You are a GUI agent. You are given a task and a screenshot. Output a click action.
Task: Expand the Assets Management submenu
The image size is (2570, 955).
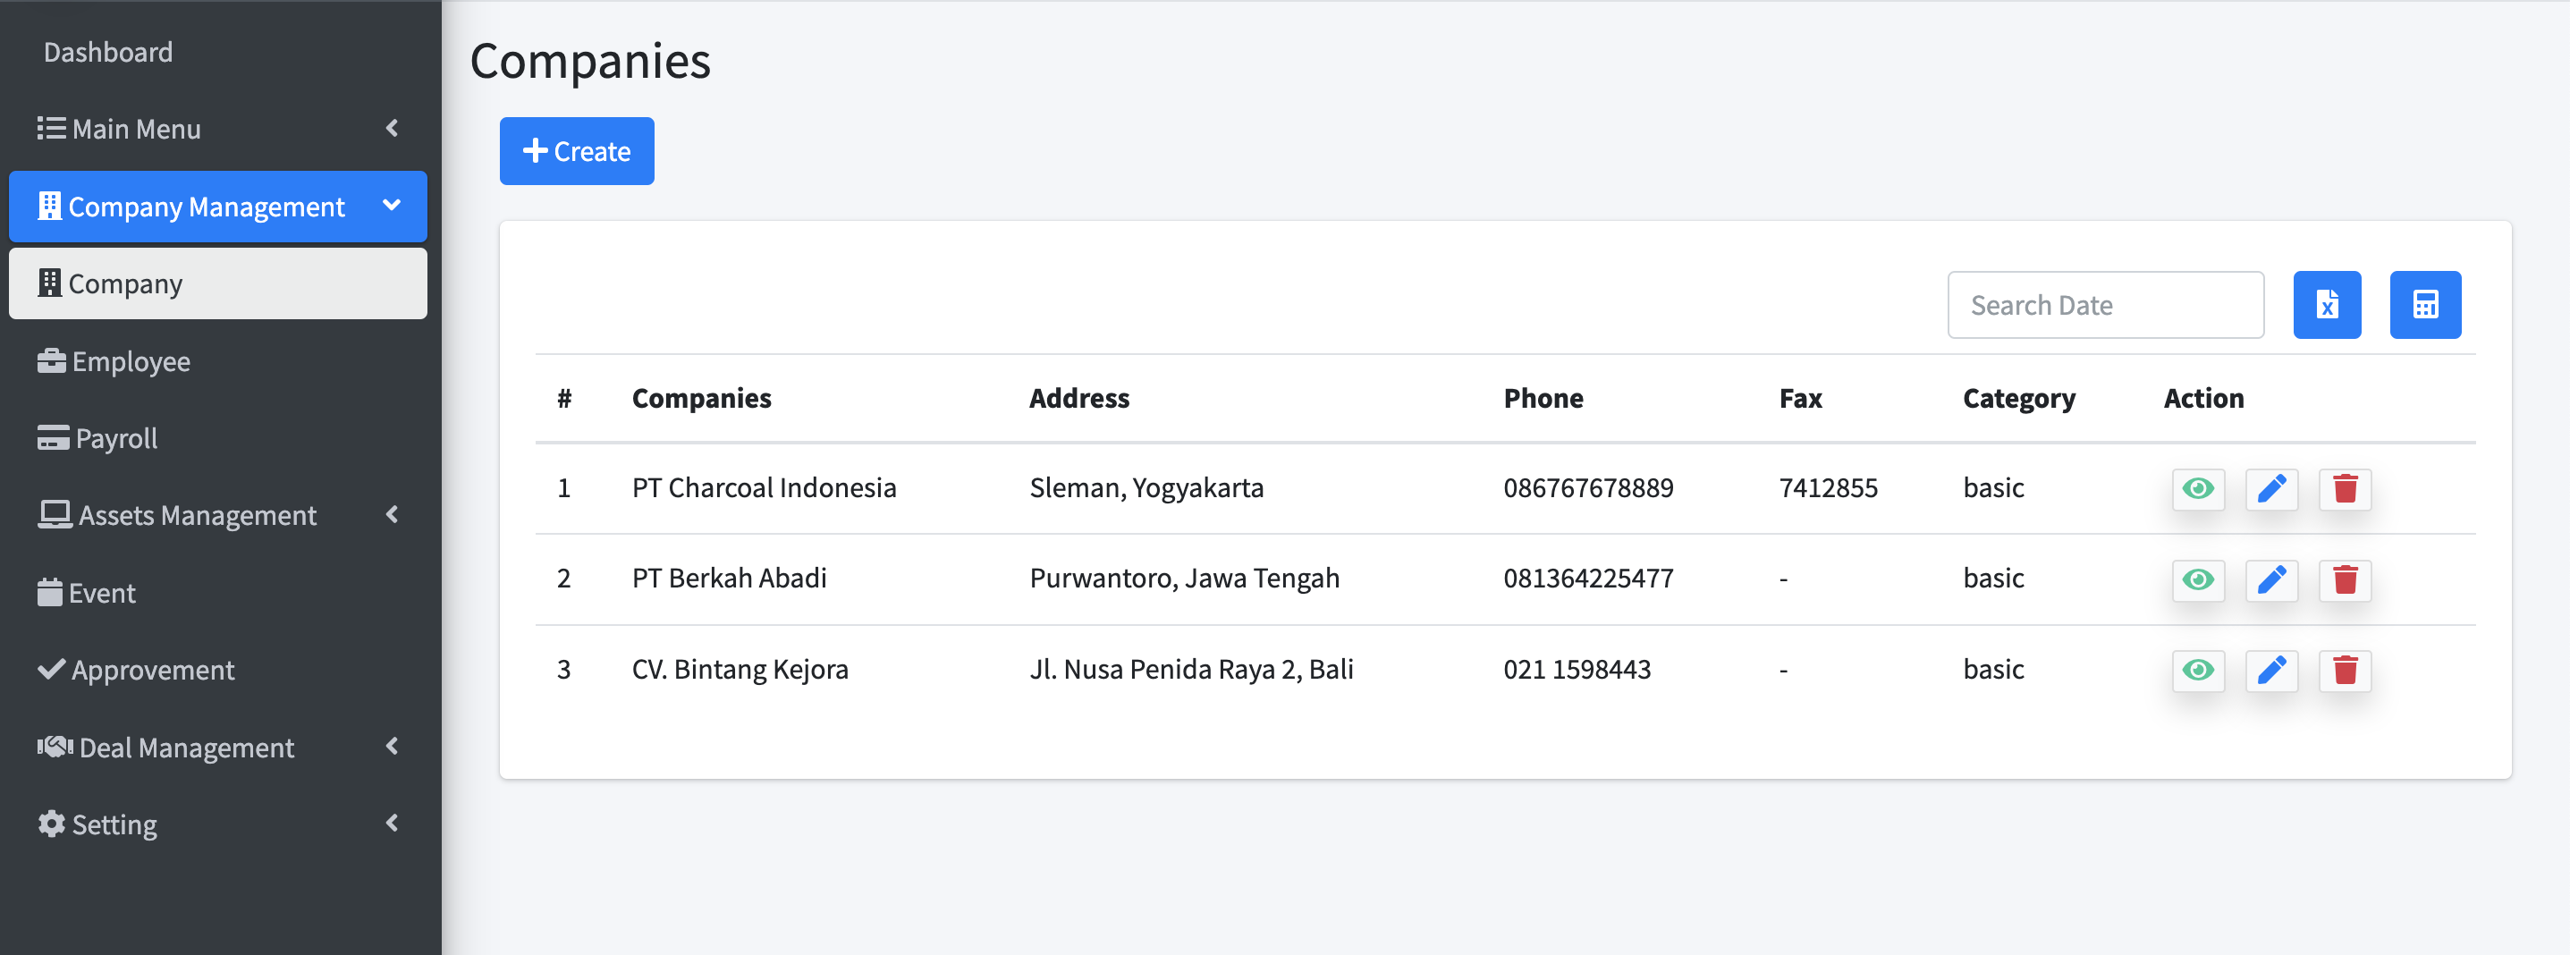pos(392,515)
